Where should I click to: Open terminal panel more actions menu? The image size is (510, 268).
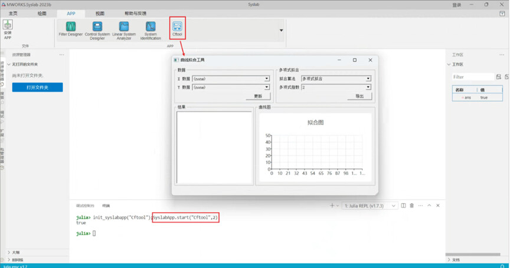[x=420, y=206]
